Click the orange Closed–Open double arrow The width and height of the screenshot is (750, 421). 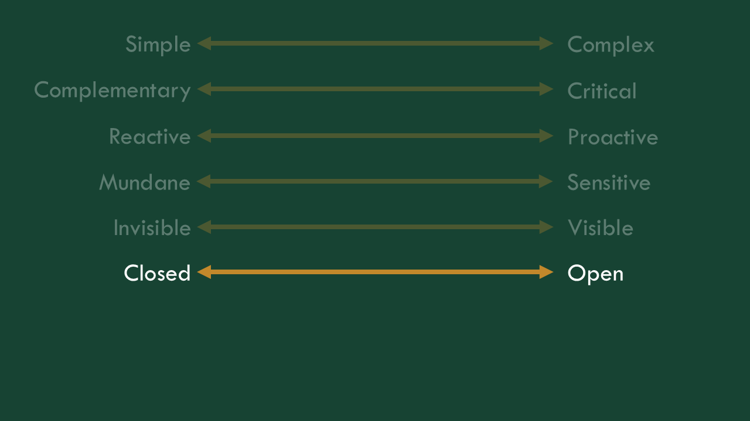(x=375, y=272)
